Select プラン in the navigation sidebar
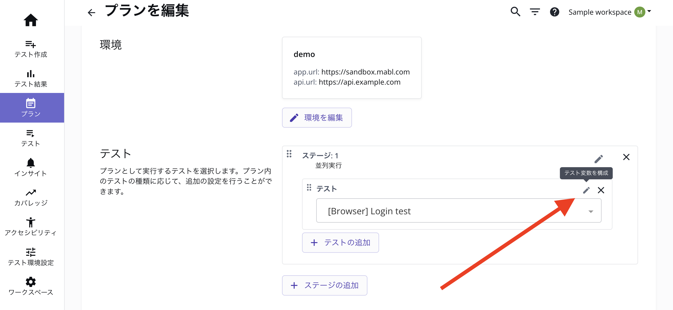The width and height of the screenshot is (673, 310). point(31,108)
